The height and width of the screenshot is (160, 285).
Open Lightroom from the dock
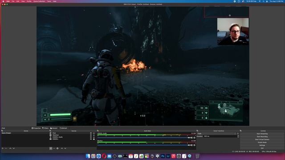coord(168,156)
